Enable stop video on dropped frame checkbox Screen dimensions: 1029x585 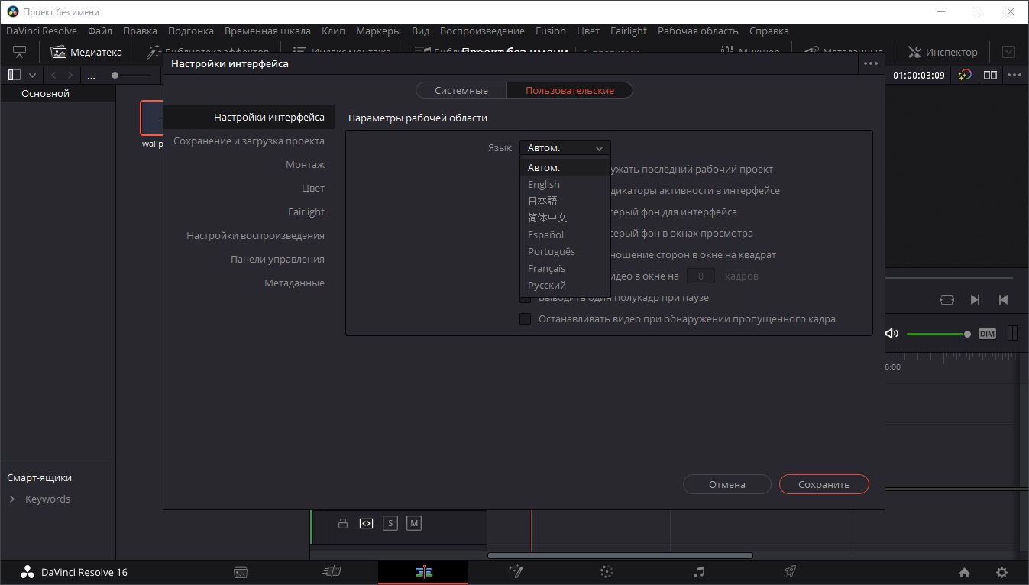coord(525,319)
